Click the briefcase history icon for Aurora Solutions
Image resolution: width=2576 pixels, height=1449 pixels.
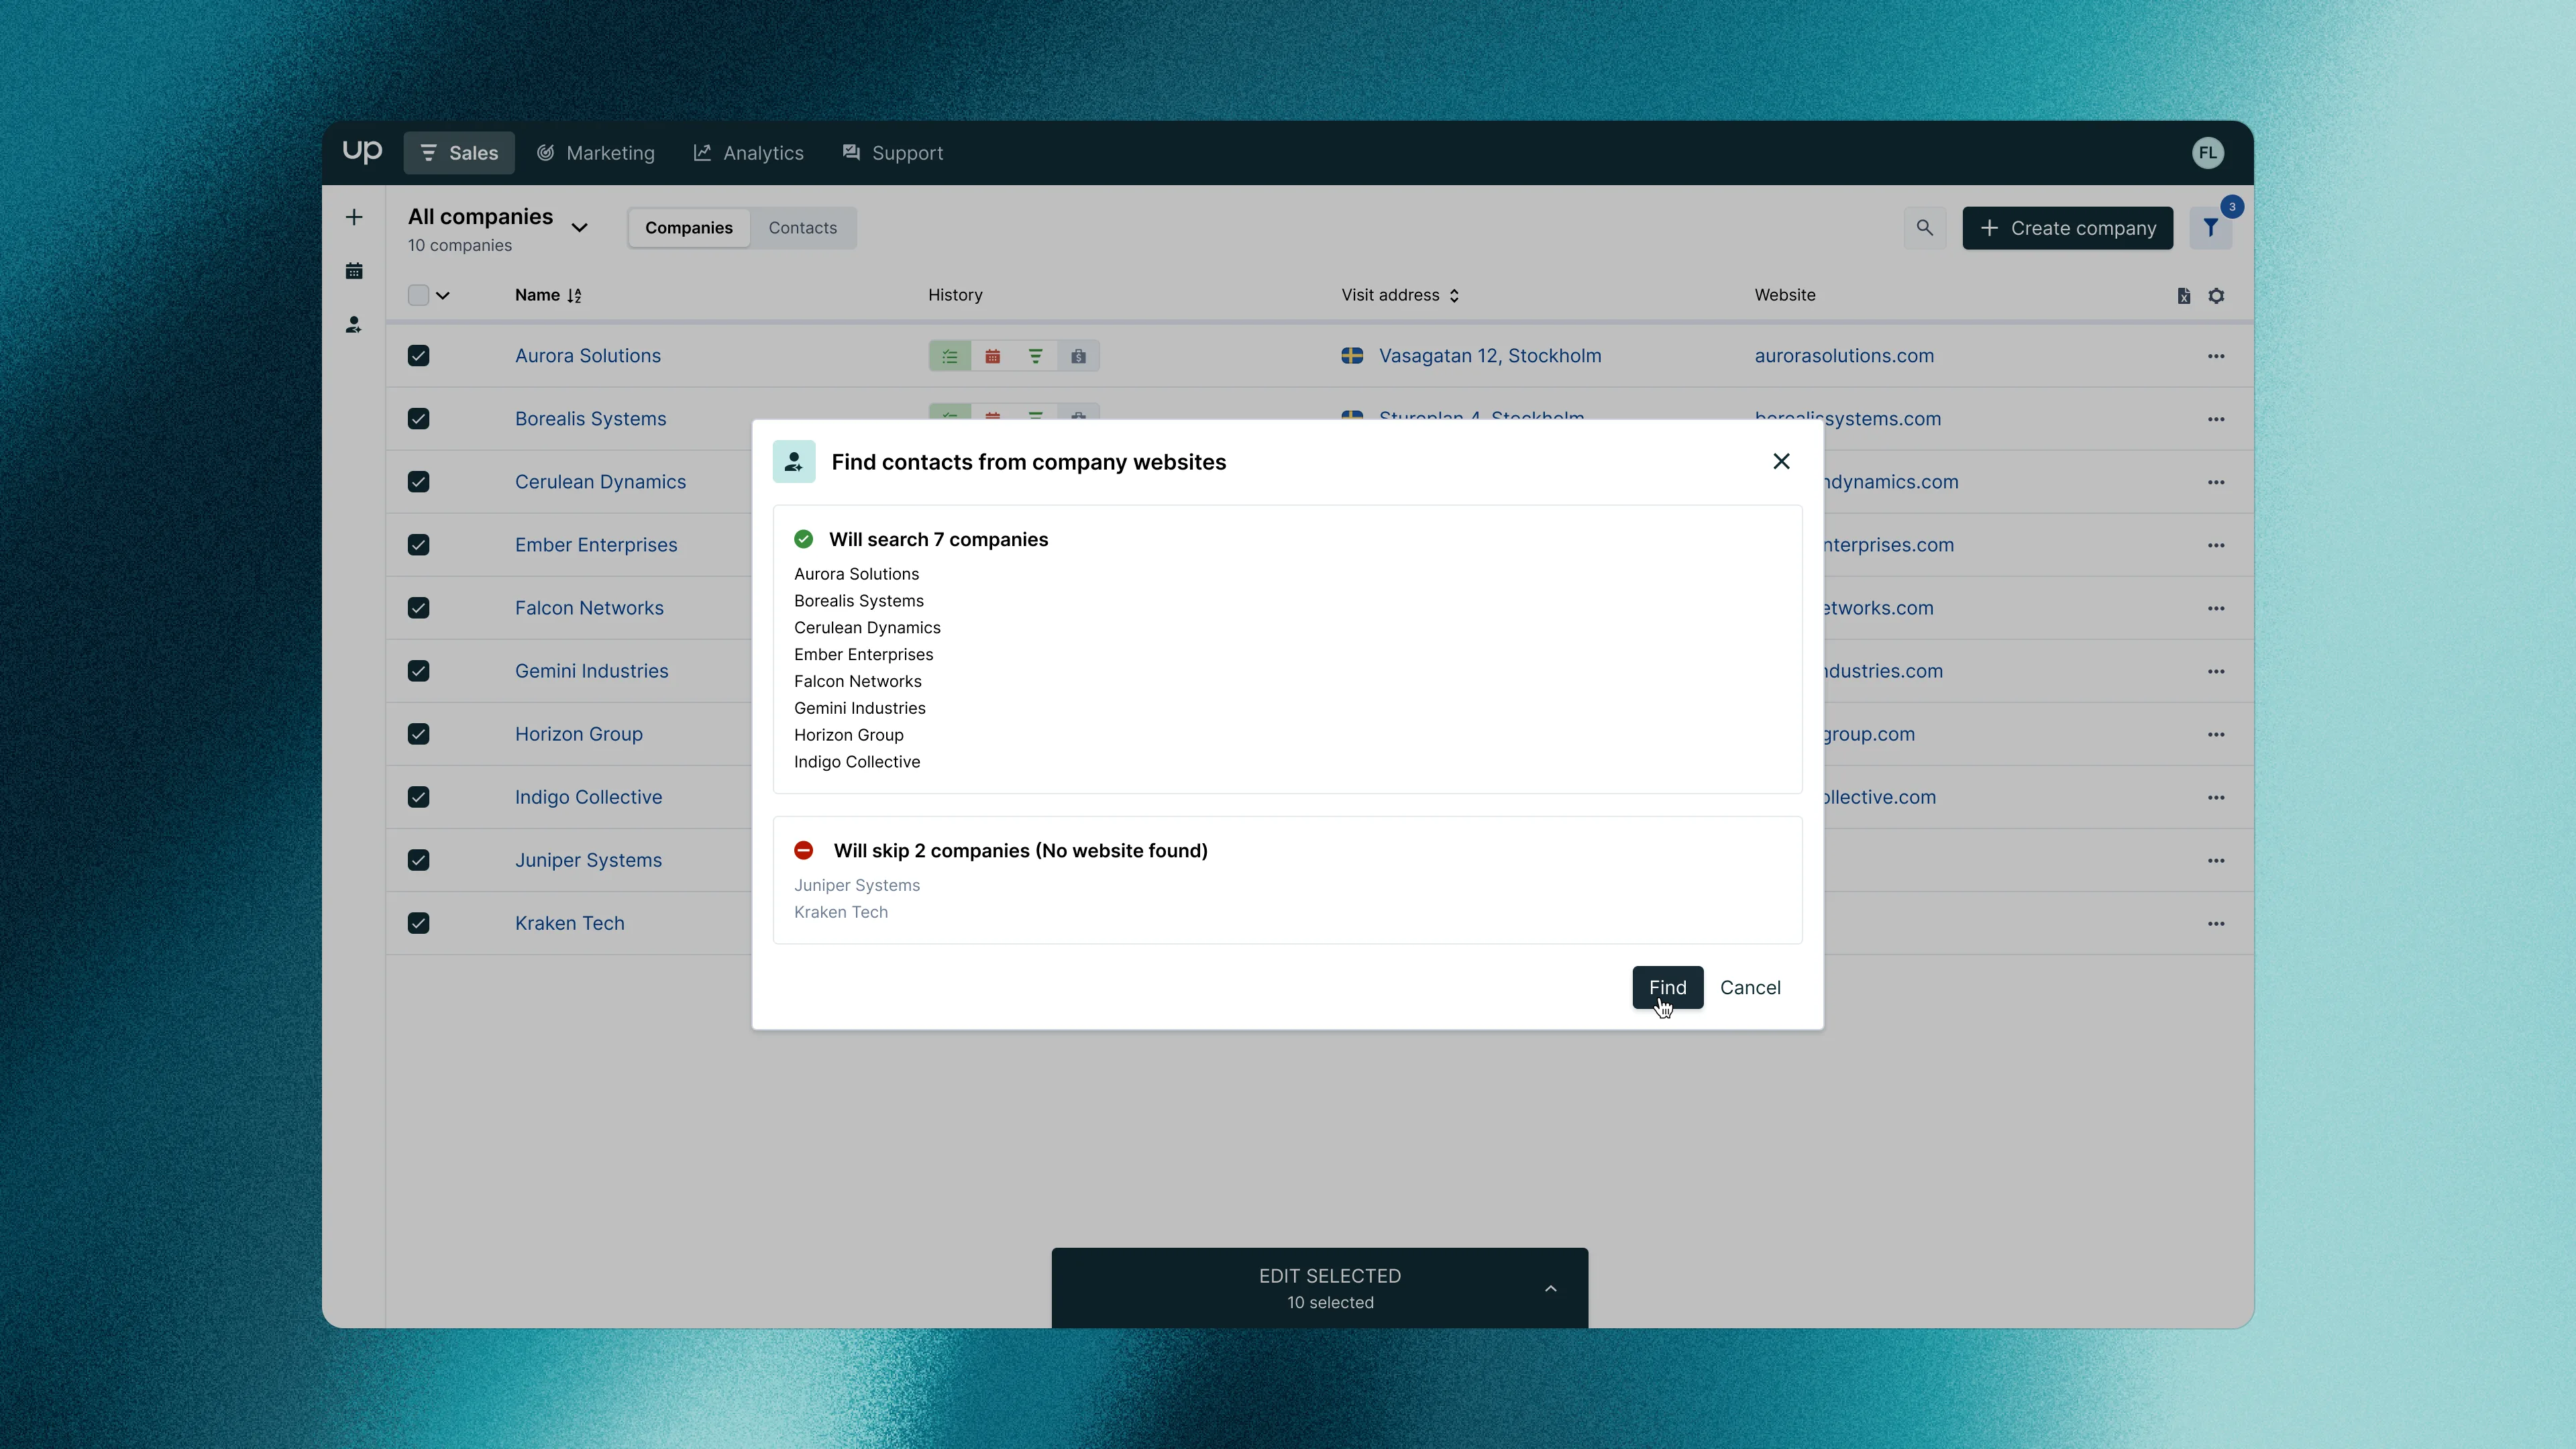1078,356
